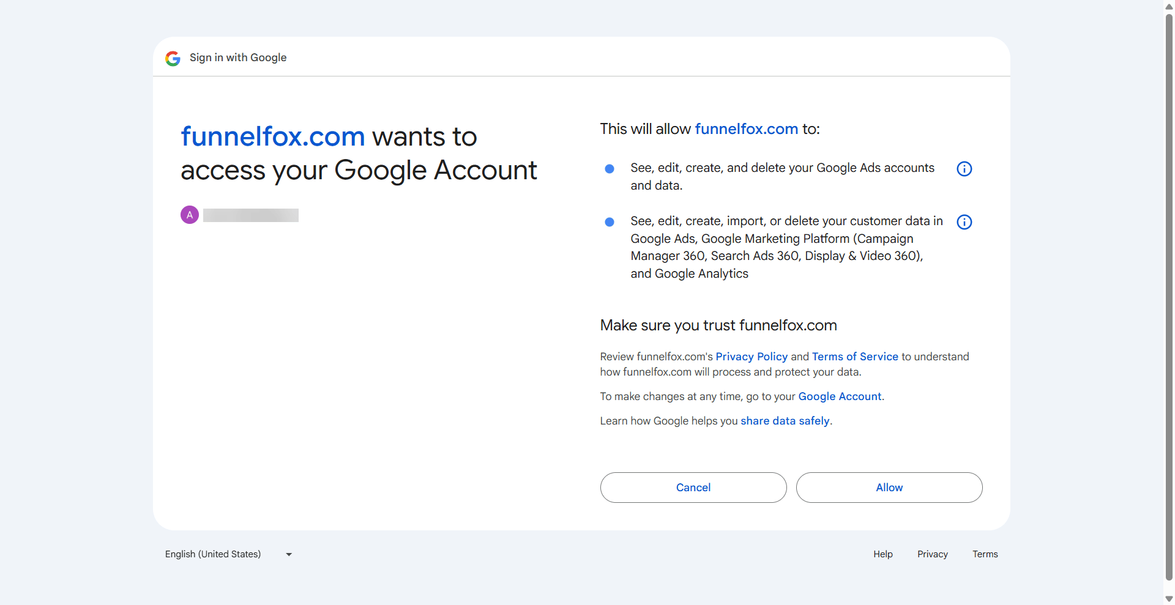Click the blue bullet beside customer data permission
1175x605 pixels.
coord(610,222)
